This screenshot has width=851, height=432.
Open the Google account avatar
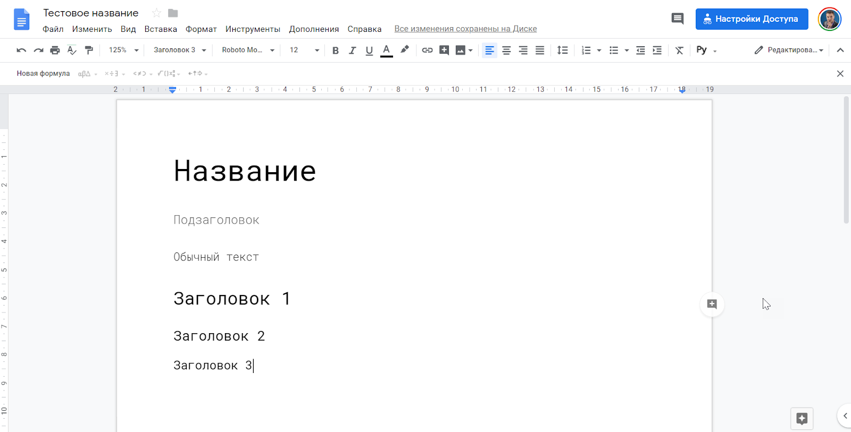pos(829,19)
